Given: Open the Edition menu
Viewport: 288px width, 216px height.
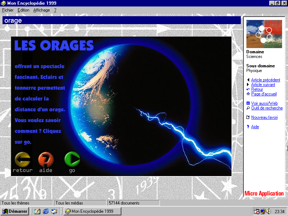Looking at the screenshot, I should click(x=23, y=10).
